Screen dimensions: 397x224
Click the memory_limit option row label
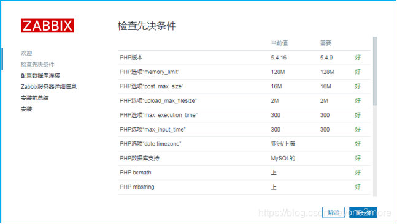click(149, 72)
